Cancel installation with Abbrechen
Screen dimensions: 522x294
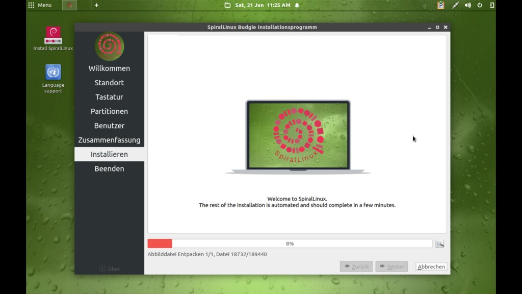[431, 266]
